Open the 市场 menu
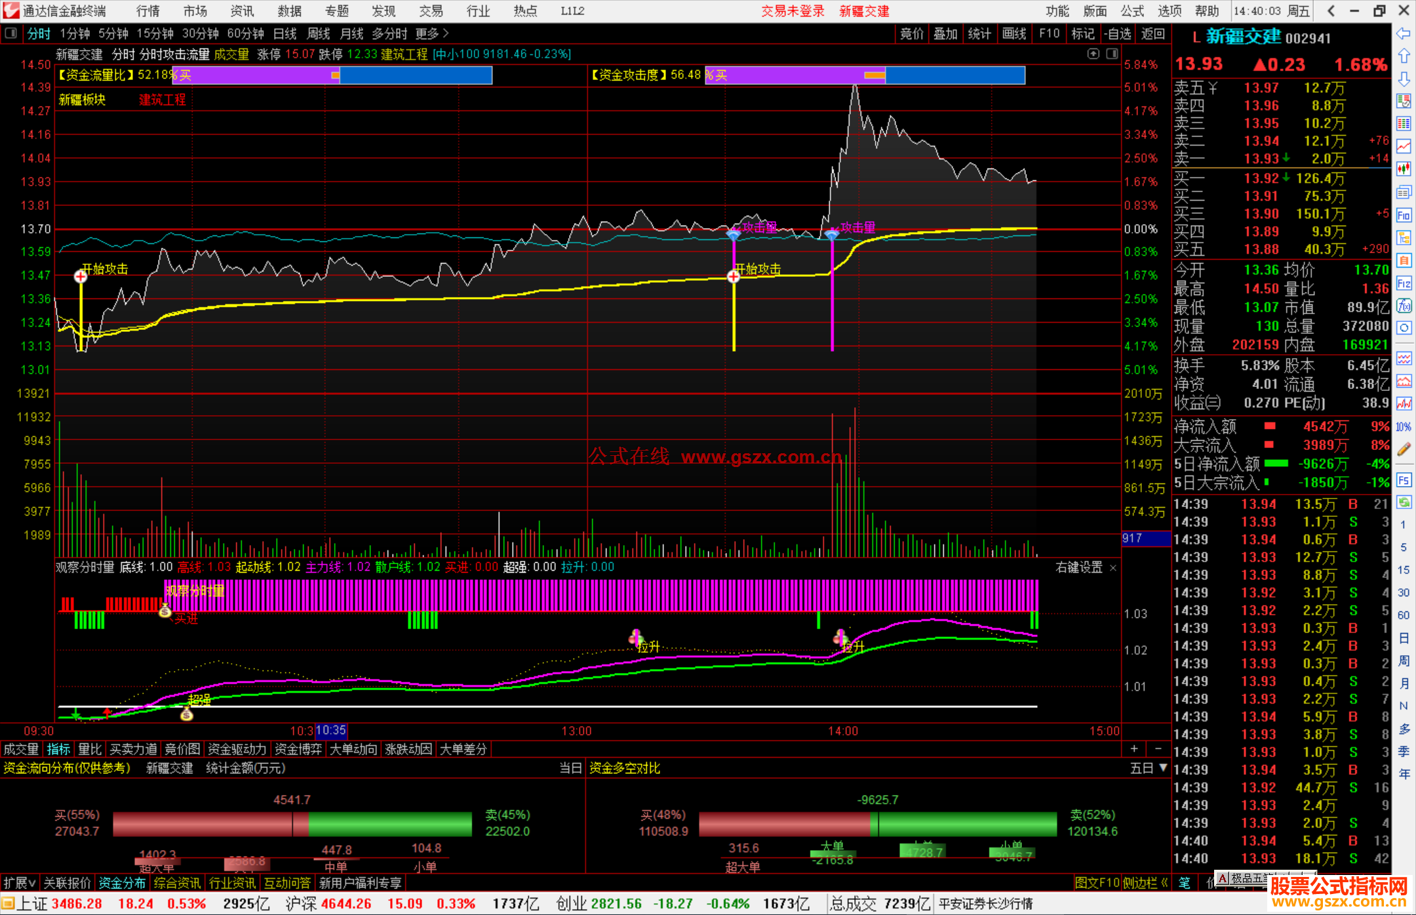Image resolution: width=1416 pixels, height=915 pixels. click(195, 11)
